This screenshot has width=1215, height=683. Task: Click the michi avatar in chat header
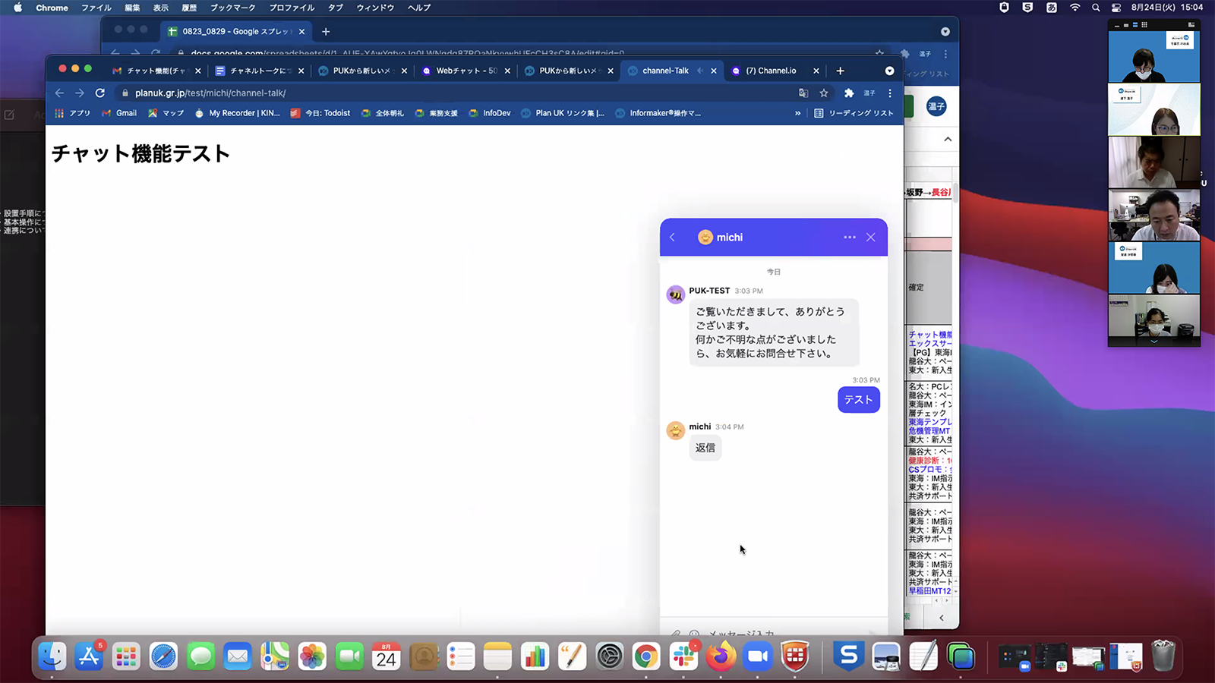point(705,238)
